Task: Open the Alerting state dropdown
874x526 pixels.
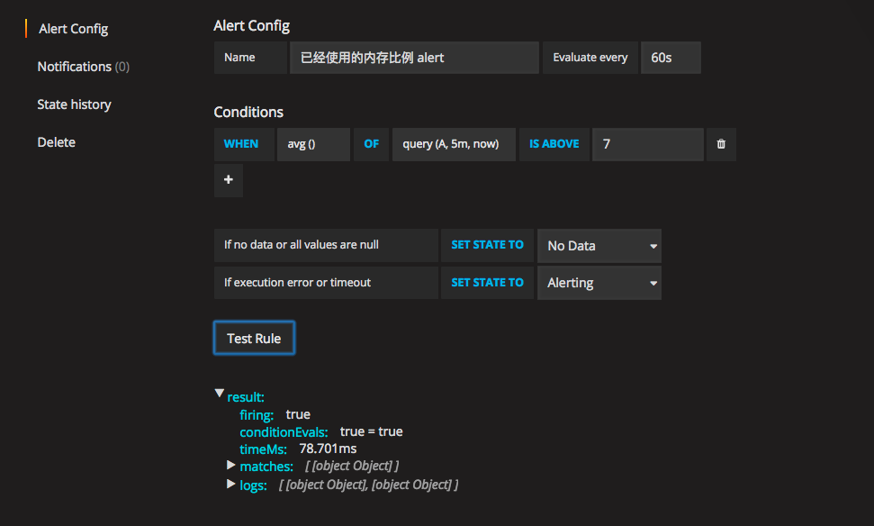Action: pos(599,283)
